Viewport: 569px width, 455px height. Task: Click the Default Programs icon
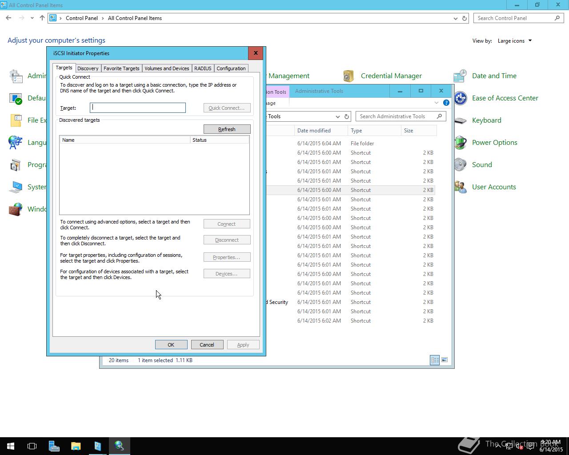(x=16, y=98)
